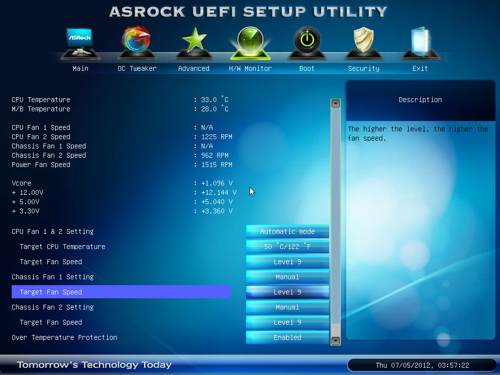Click the 1225 RPM fan reading
The width and height of the screenshot is (500, 375).
coord(217,137)
